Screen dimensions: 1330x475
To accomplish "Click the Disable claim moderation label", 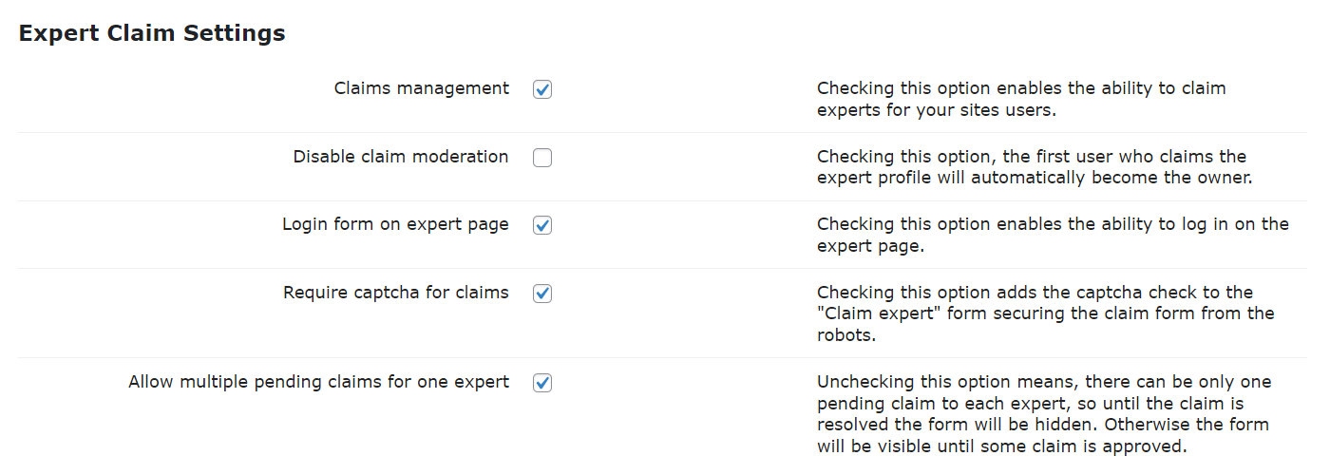I will (401, 157).
